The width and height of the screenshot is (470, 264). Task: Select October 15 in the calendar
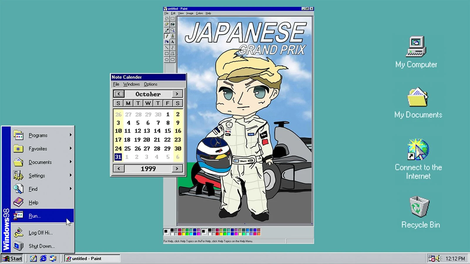[167, 131]
